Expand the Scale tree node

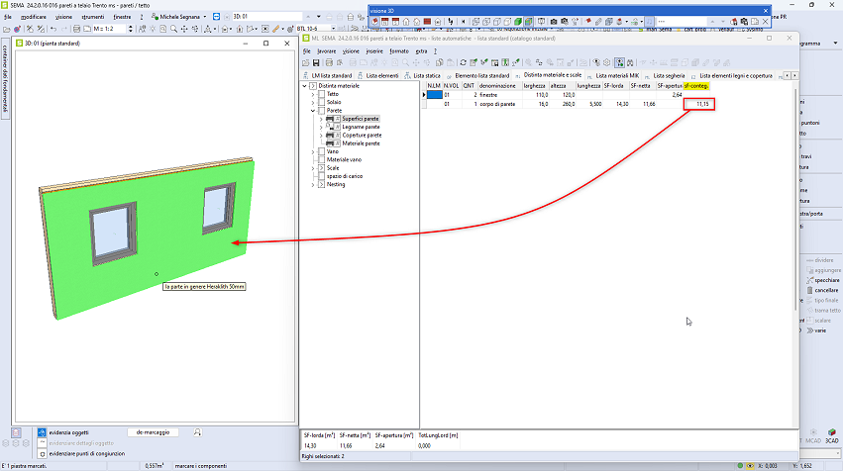click(313, 168)
